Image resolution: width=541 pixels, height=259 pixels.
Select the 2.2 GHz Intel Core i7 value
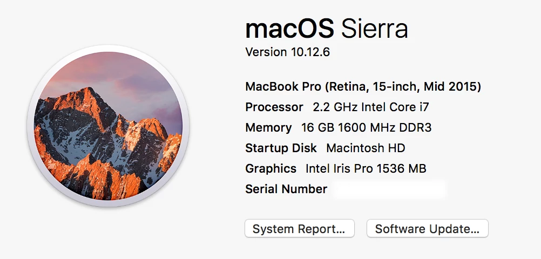371,107
